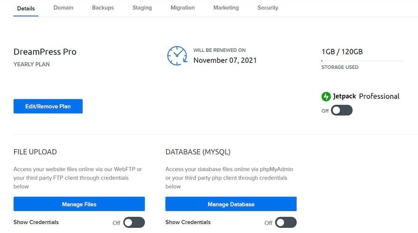
Task: Open the Details tab
Action: click(x=26, y=8)
